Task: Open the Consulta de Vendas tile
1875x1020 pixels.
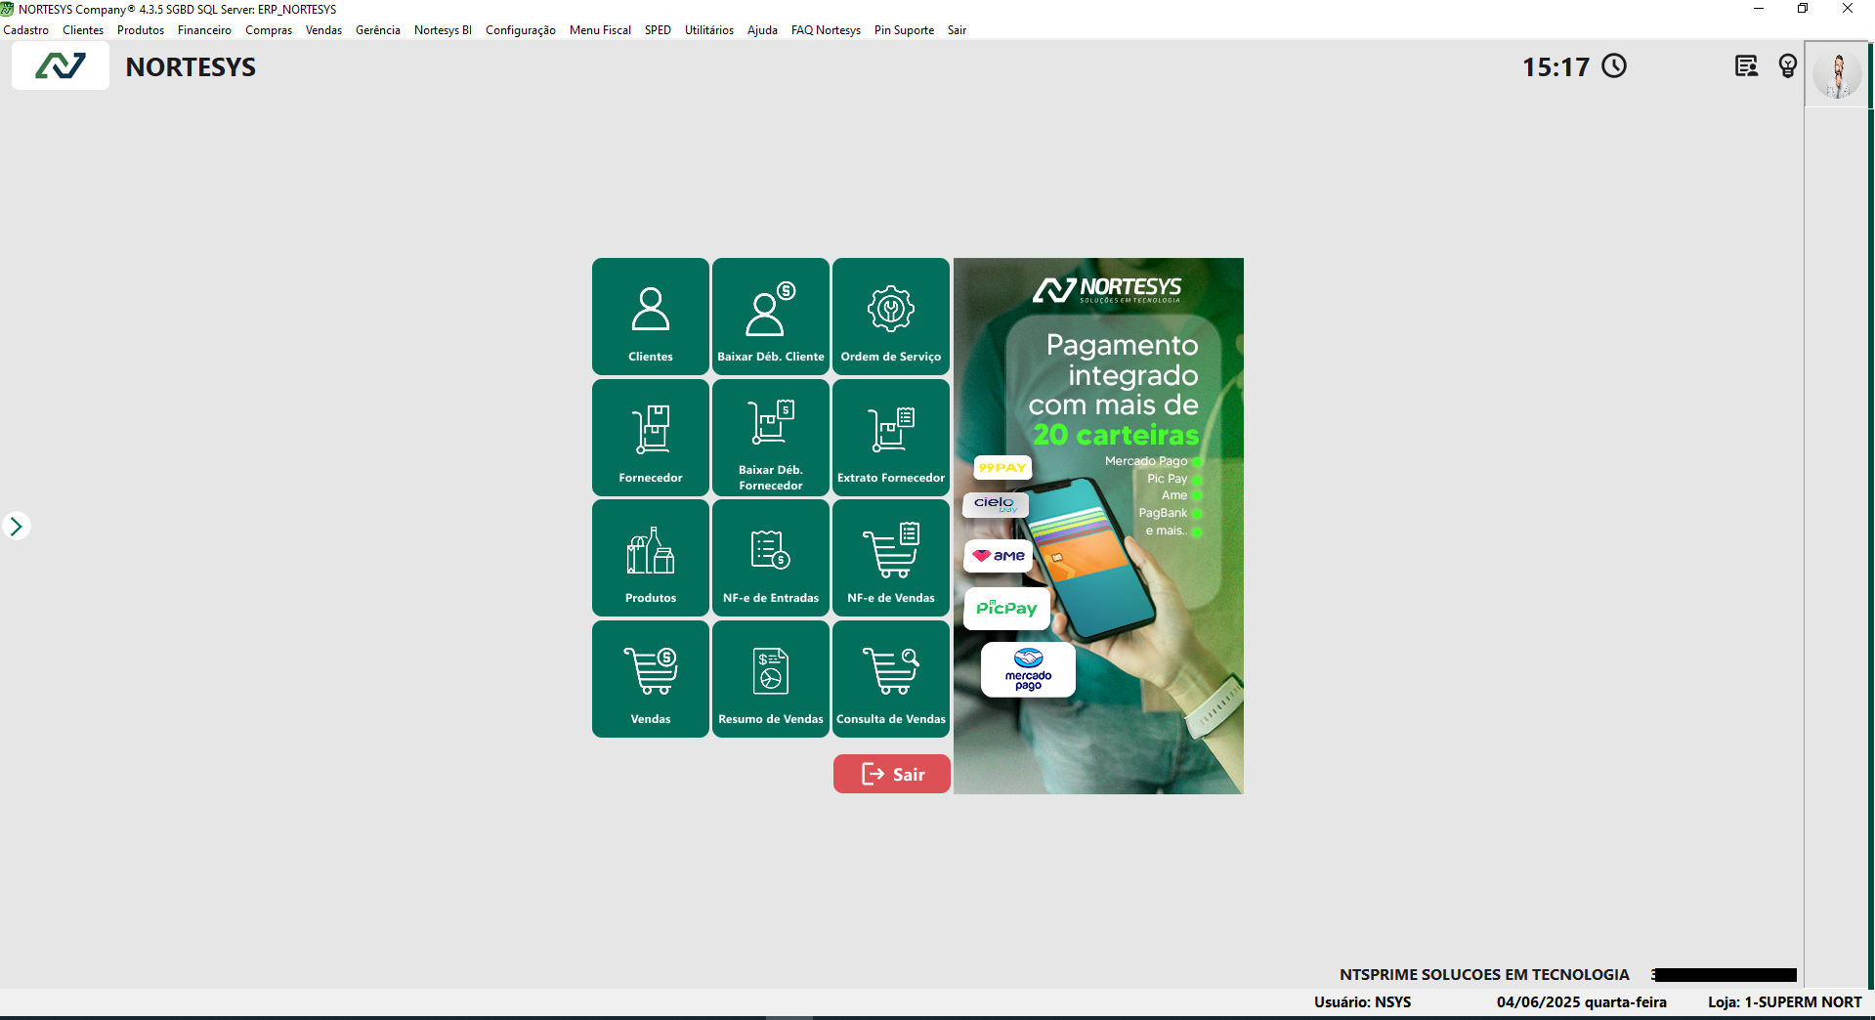Action: tap(890, 679)
